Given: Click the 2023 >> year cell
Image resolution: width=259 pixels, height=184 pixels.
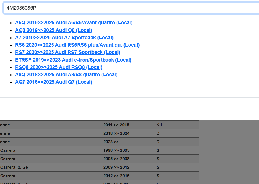Looking at the screenshot, I should pos(111,142).
